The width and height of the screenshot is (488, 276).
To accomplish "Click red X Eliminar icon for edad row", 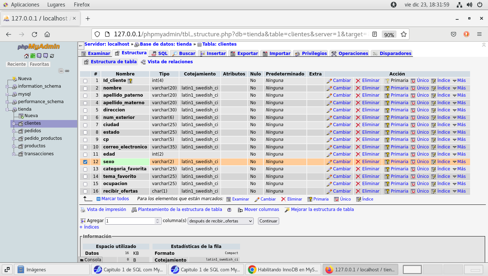I will [358, 155].
